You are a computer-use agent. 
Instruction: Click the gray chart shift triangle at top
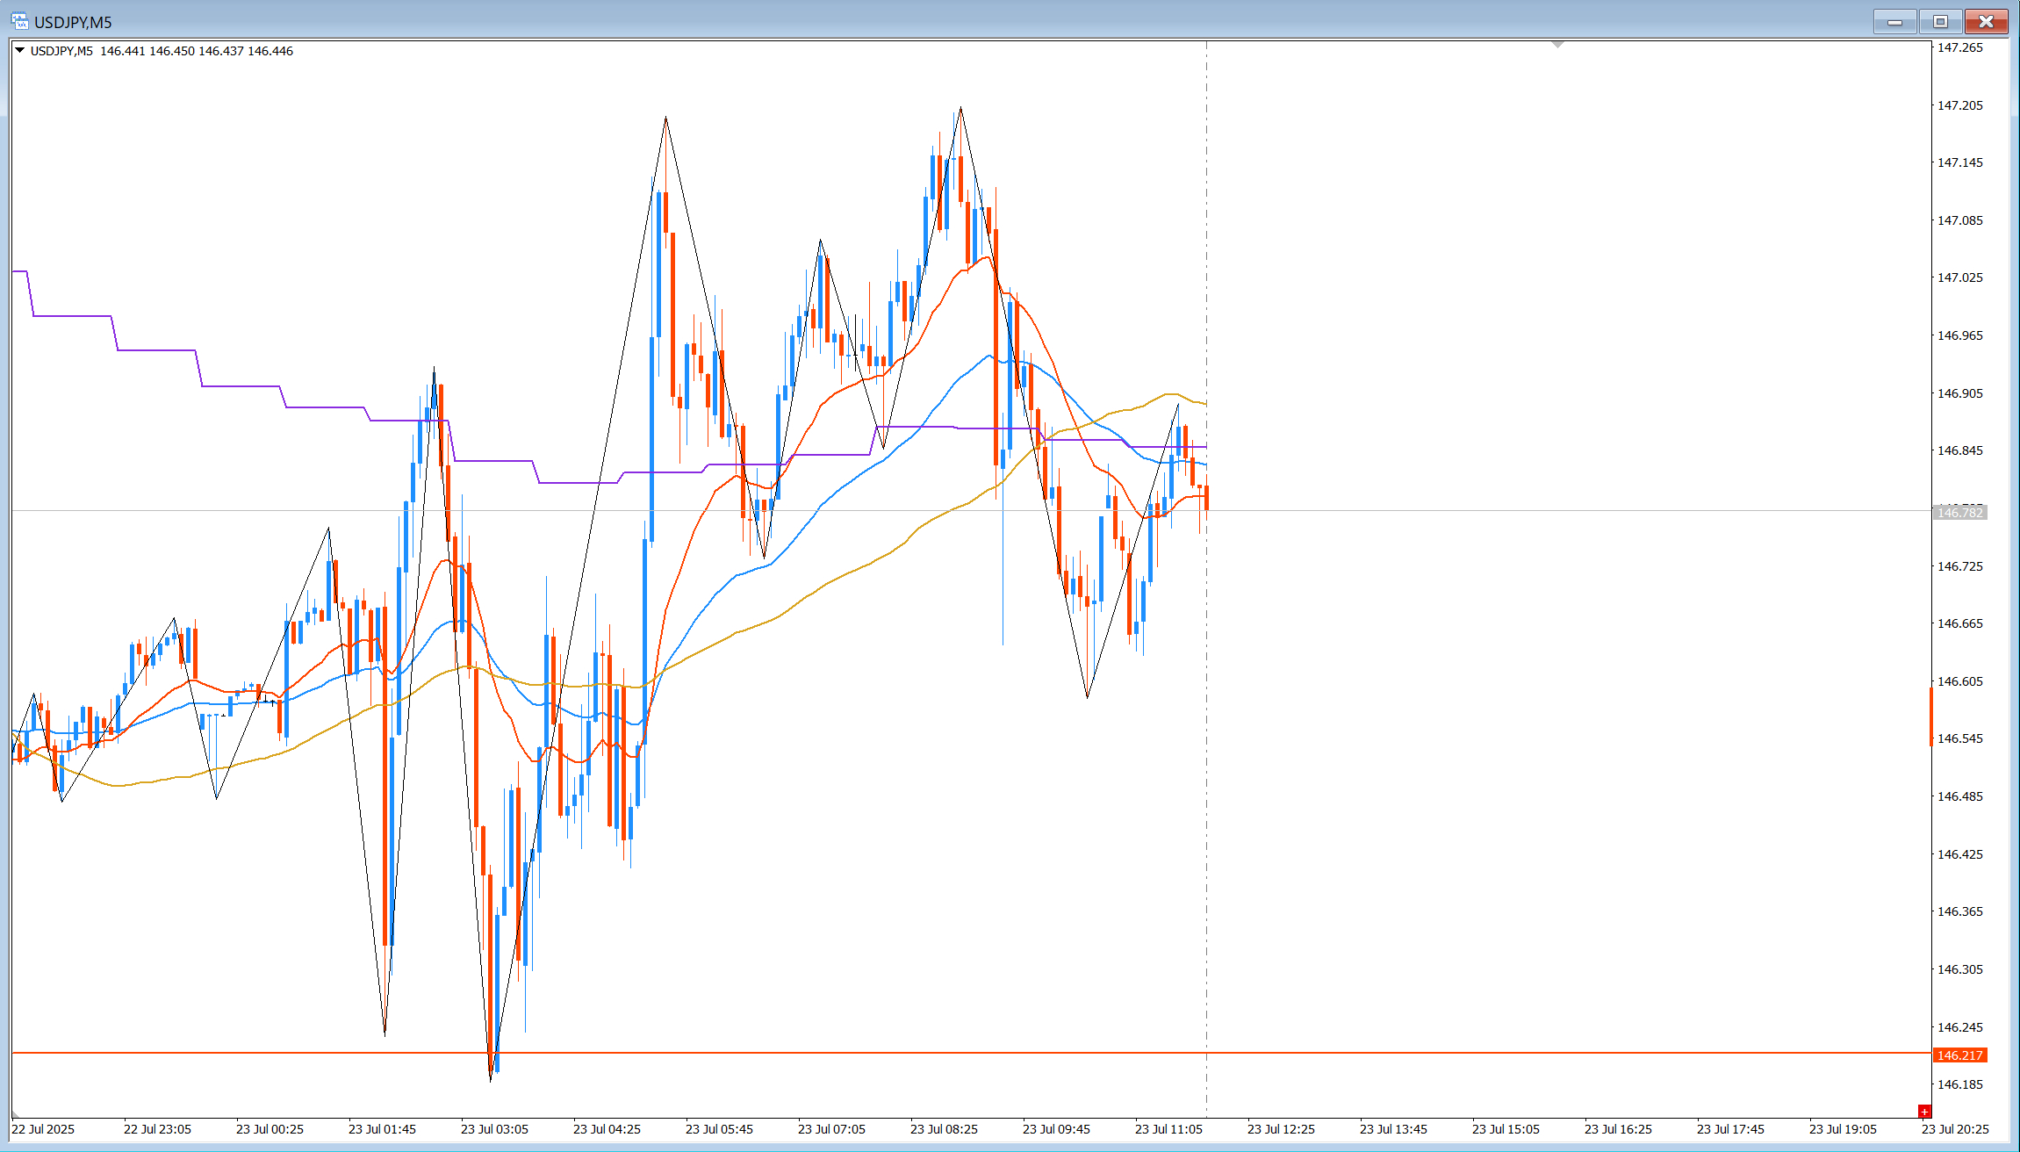1558,44
